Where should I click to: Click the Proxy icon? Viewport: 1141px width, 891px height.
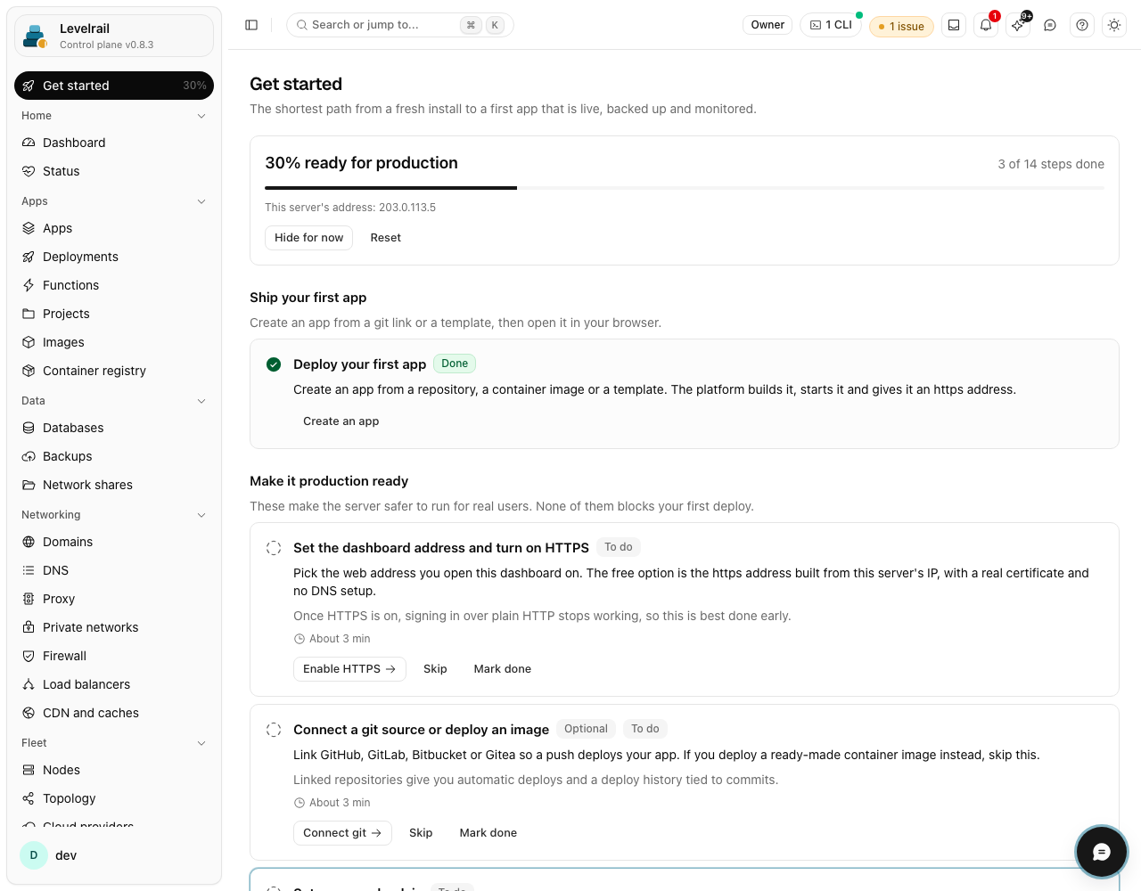29,599
